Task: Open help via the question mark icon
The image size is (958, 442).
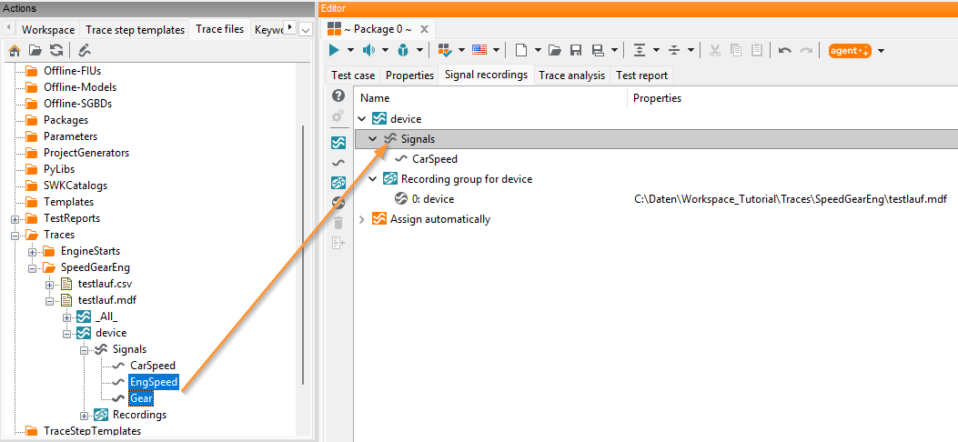Action: [338, 95]
